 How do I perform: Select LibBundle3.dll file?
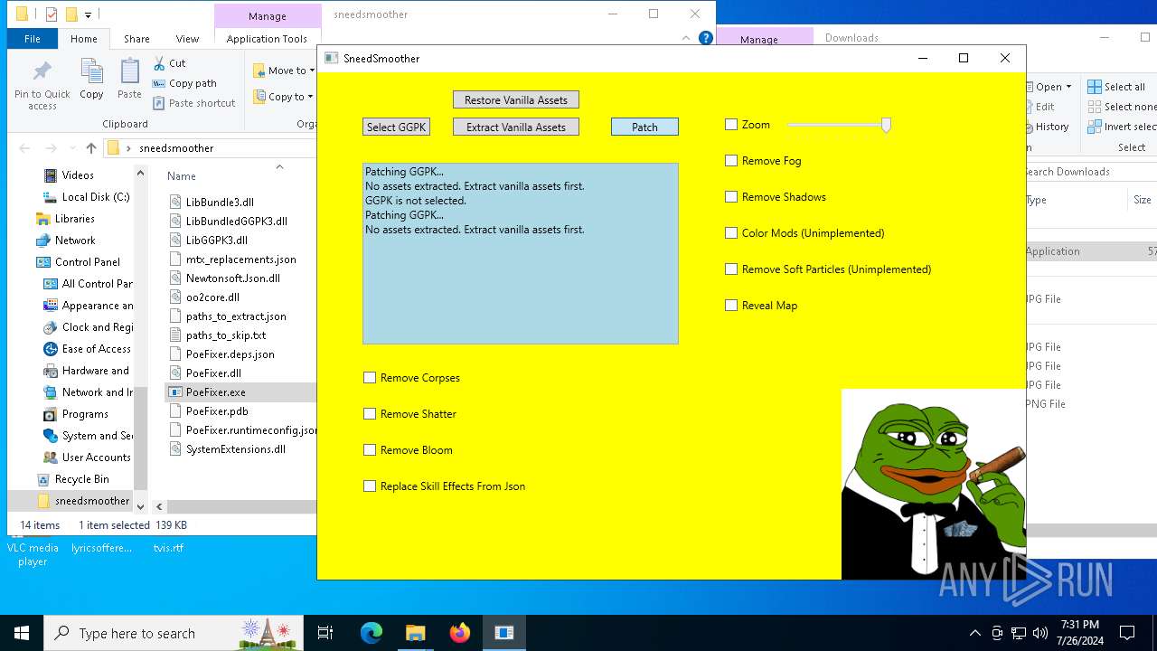pyautogui.click(x=220, y=203)
